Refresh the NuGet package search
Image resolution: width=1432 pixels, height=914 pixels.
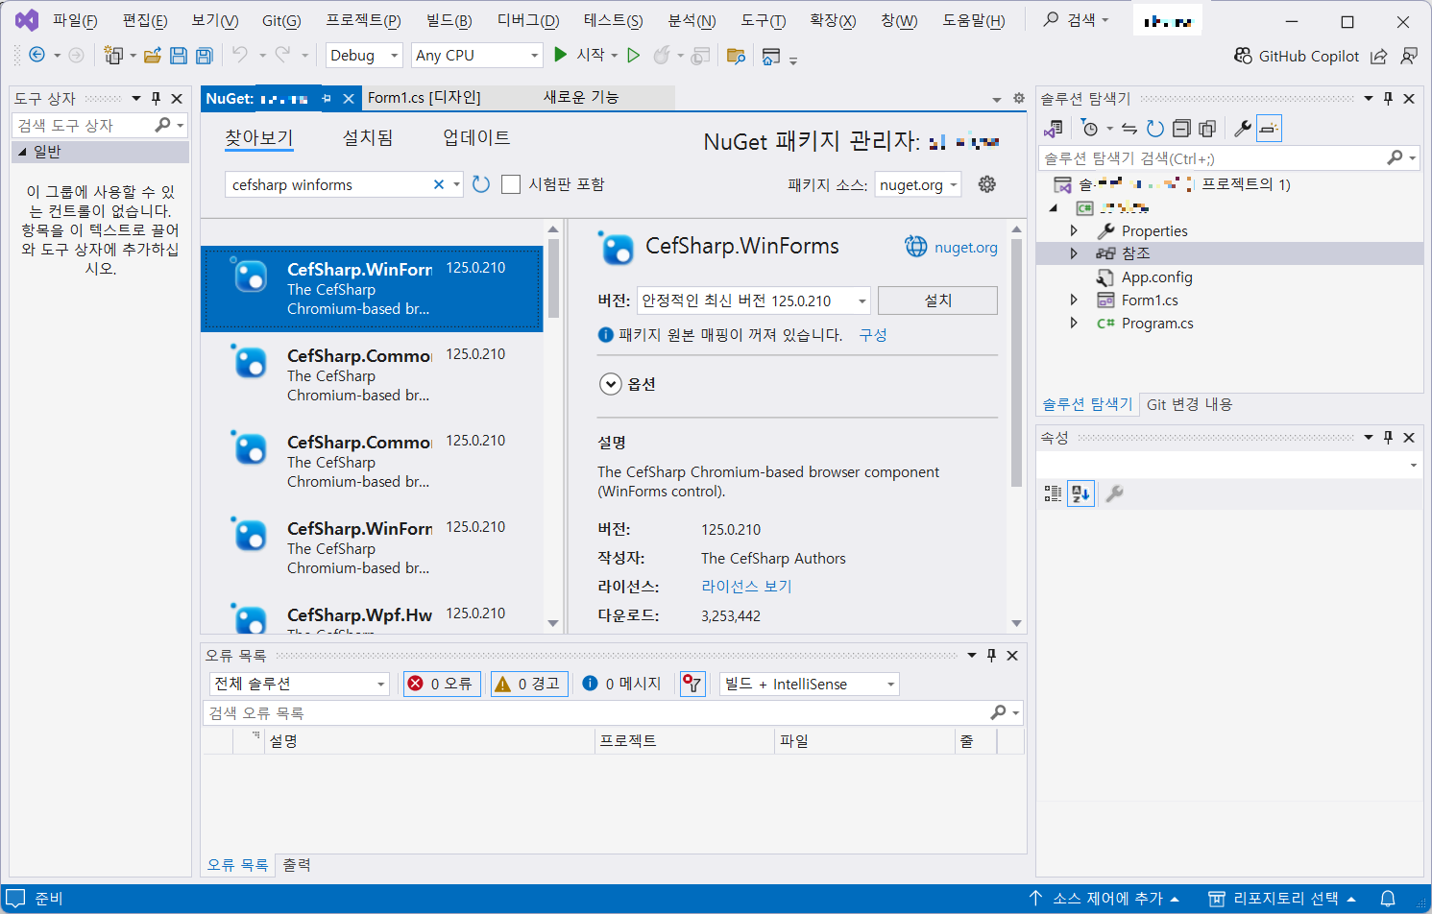[x=481, y=184]
